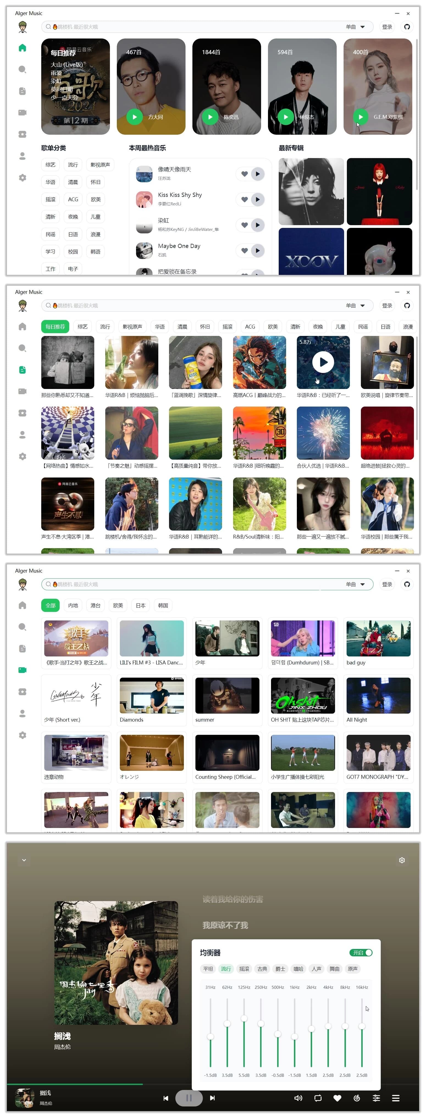Screen dimensions: 426x1118
Task: Open player settings gear at top right
Action: [x=402, y=860]
